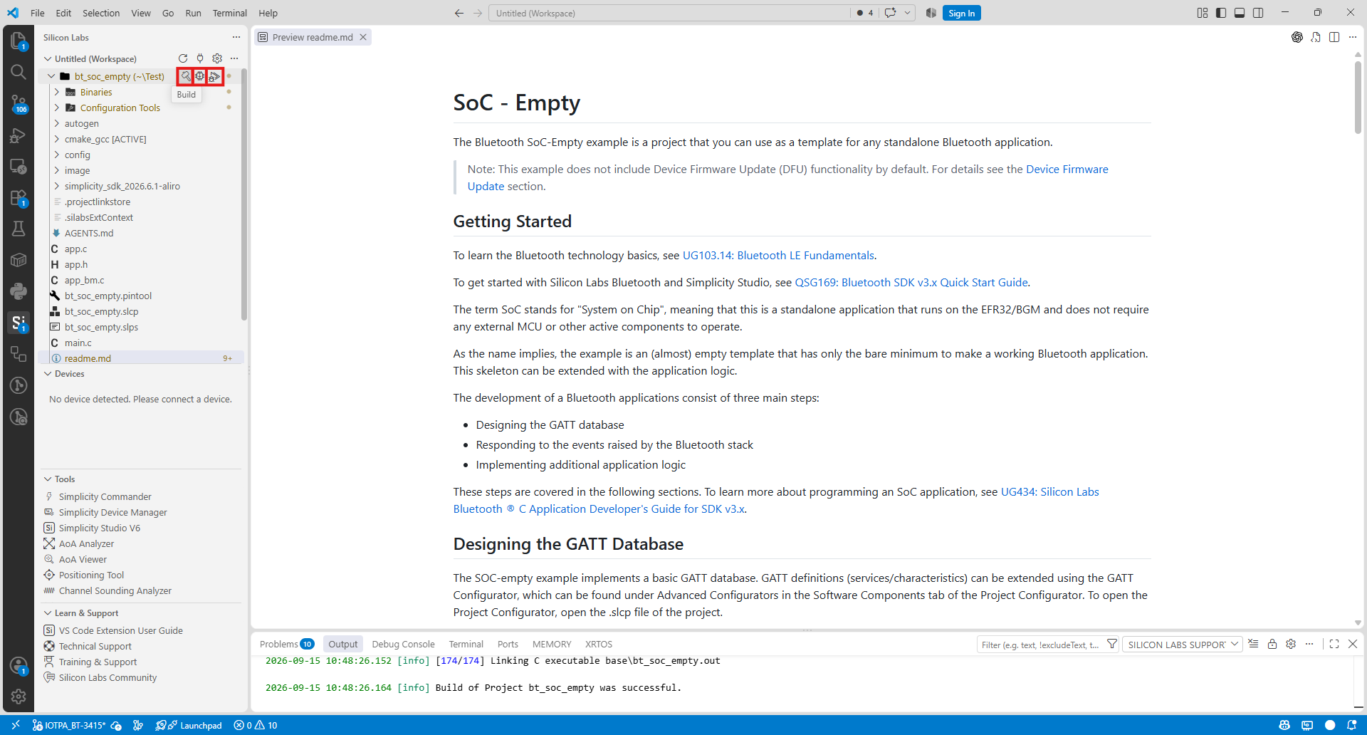Screen dimensions: 1367x735
Task: Split the preview editor to the right
Action: pyautogui.click(x=1334, y=37)
